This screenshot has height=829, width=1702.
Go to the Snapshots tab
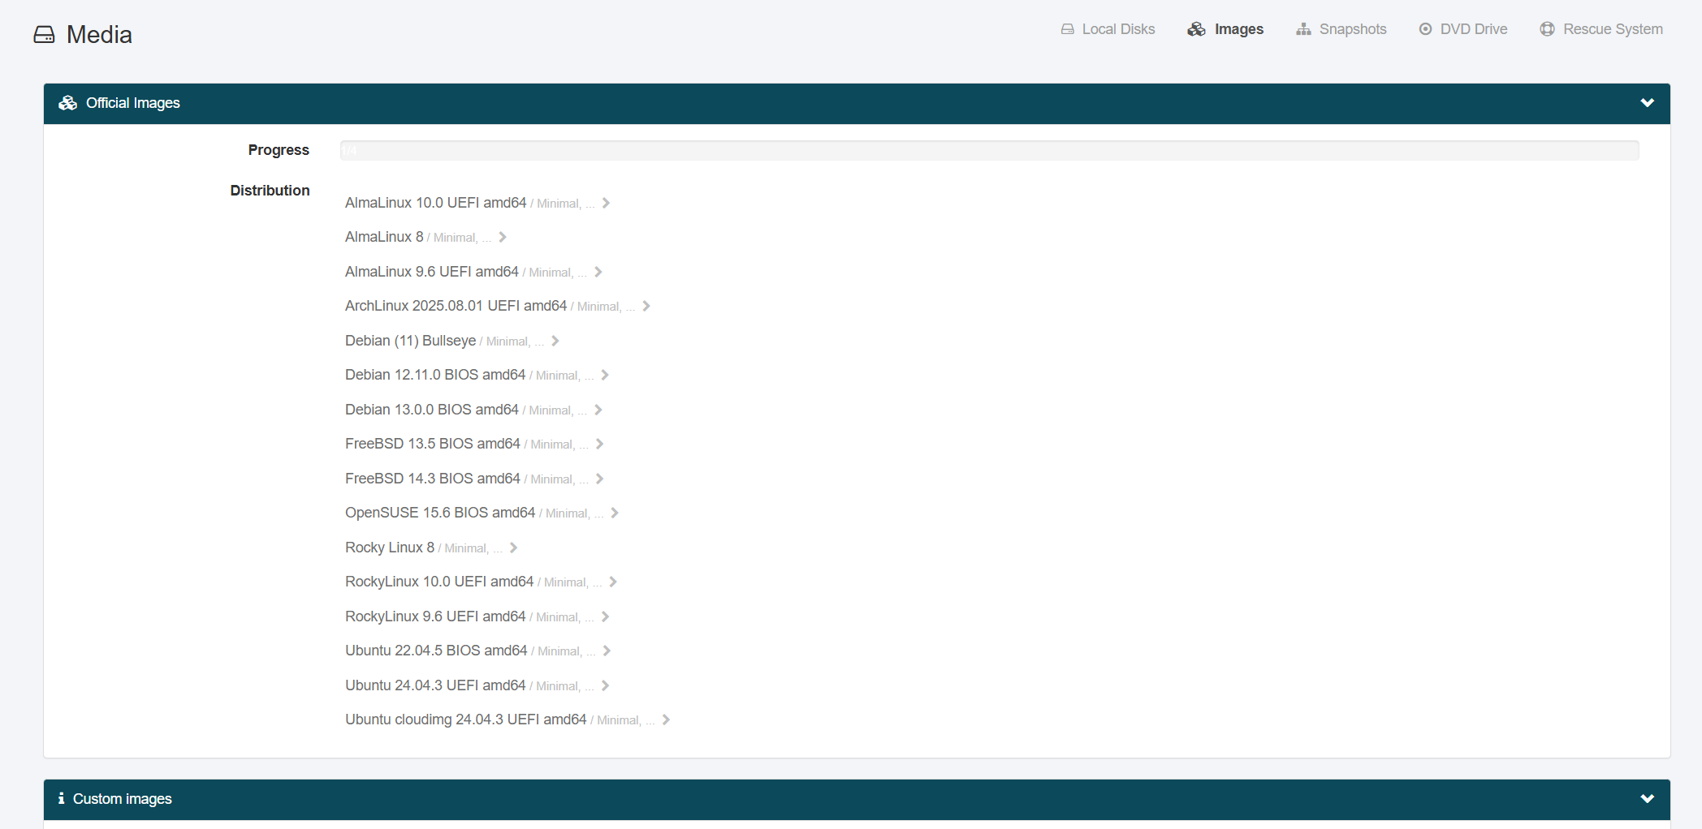pos(1341,29)
